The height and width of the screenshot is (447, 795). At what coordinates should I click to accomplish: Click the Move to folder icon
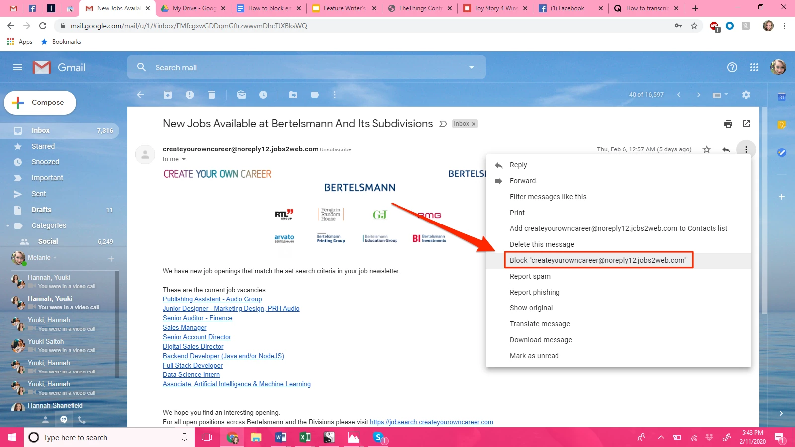tap(293, 95)
